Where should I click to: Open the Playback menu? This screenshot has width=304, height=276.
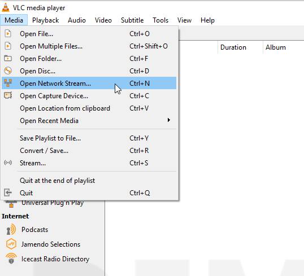[x=45, y=20]
